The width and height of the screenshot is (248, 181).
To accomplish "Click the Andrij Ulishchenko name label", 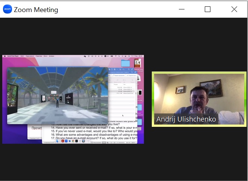I will 186,119.
